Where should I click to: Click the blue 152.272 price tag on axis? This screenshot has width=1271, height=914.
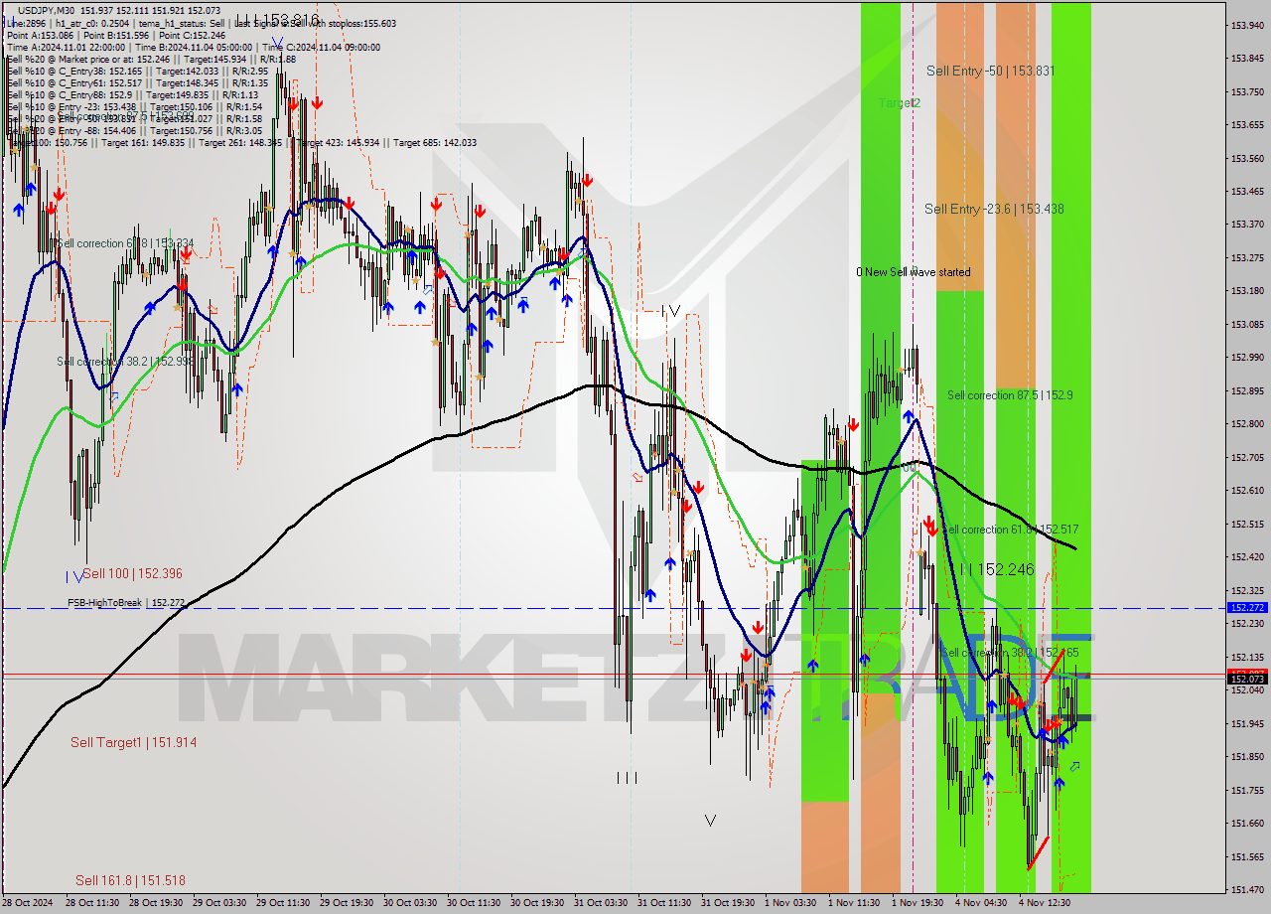pyautogui.click(x=1247, y=607)
